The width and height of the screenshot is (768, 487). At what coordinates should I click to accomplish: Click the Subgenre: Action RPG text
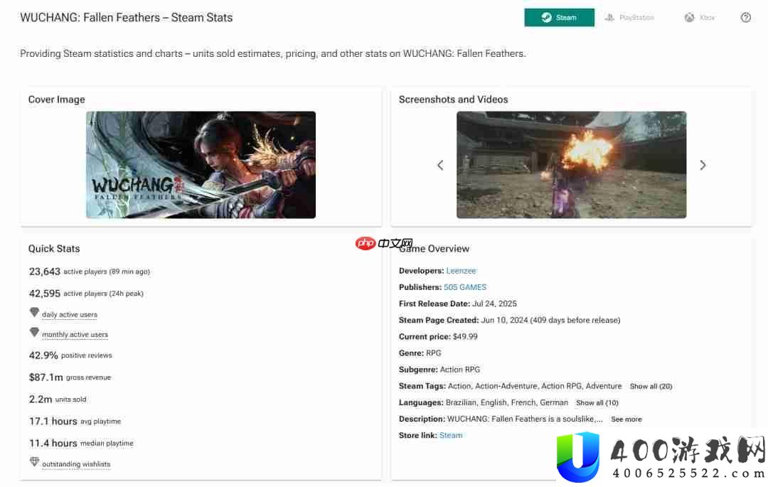(439, 370)
